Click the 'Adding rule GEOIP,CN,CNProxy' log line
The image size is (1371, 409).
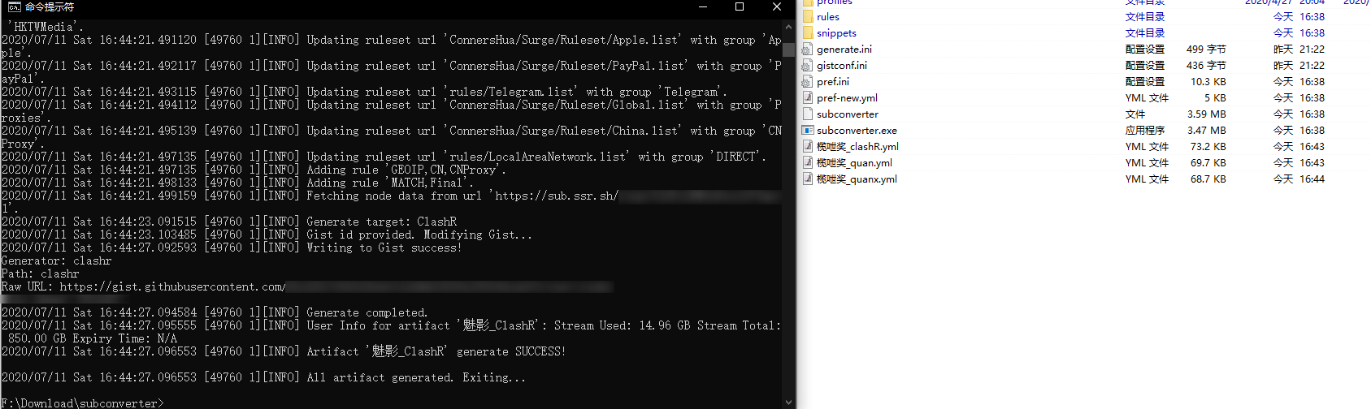(254, 170)
